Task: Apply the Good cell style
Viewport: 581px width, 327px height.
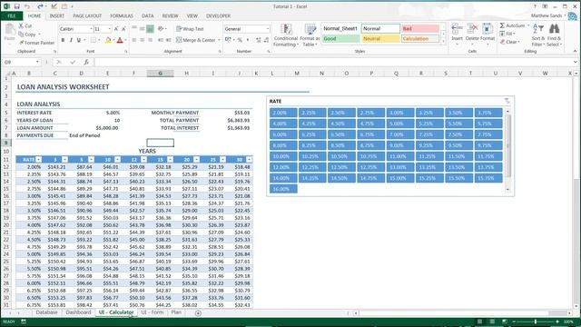Action: pyautogui.click(x=340, y=39)
